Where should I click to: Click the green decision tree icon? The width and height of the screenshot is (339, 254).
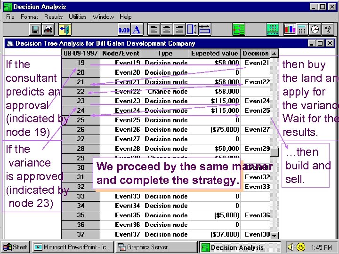click(x=239, y=29)
